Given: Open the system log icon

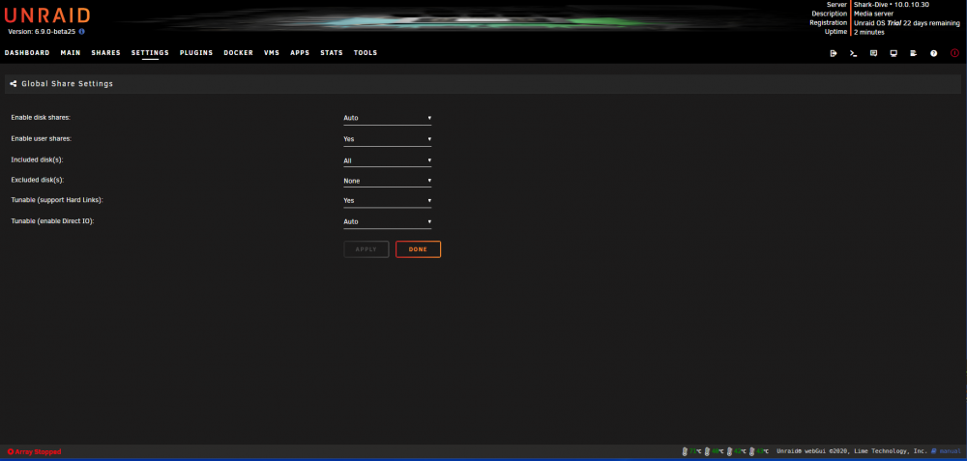Looking at the screenshot, I should [914, 53].
